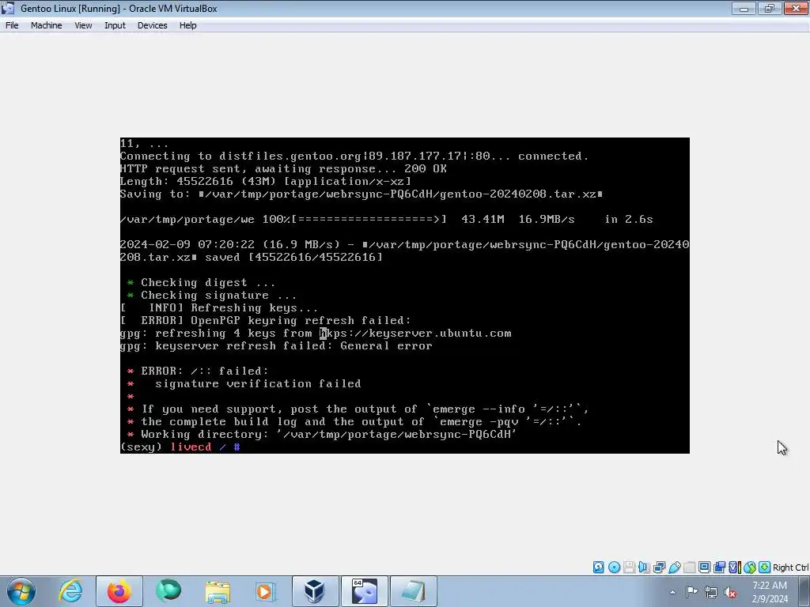Click the keyserver.ubuntu.com URL text
The height and width of the screenshot is (607, 810).
click(x=415, y=334)
